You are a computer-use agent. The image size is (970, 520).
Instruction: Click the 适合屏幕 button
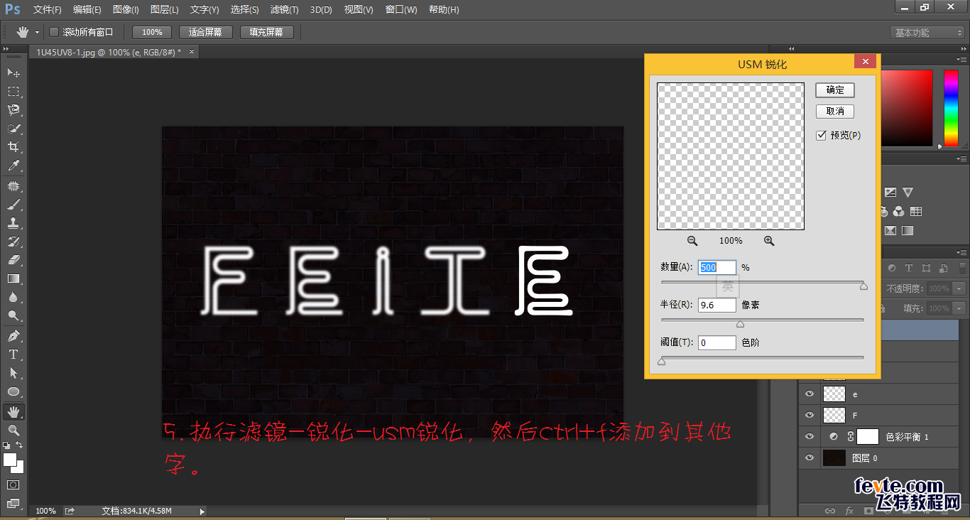tap(205, 31)
